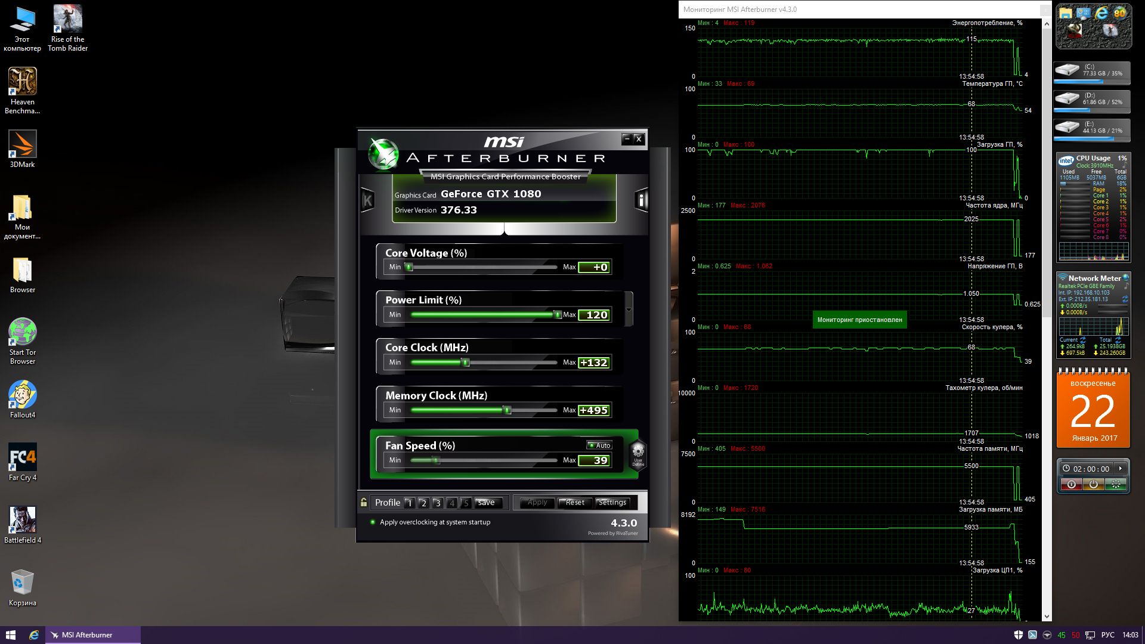Click the Settings button
The width and height of the screenshot is (1145, 644).
pos(612,503)
